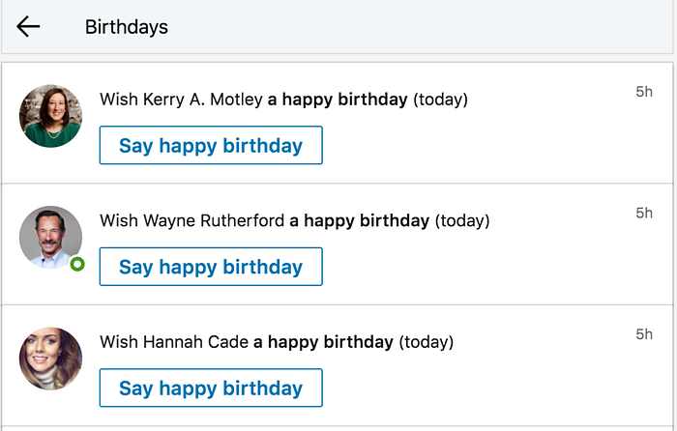Viewport: 677px width, 431px height.
Task: Say happy birthday to Wayne Rutherford
Action: pyautogui.click(x=211, y=267)
